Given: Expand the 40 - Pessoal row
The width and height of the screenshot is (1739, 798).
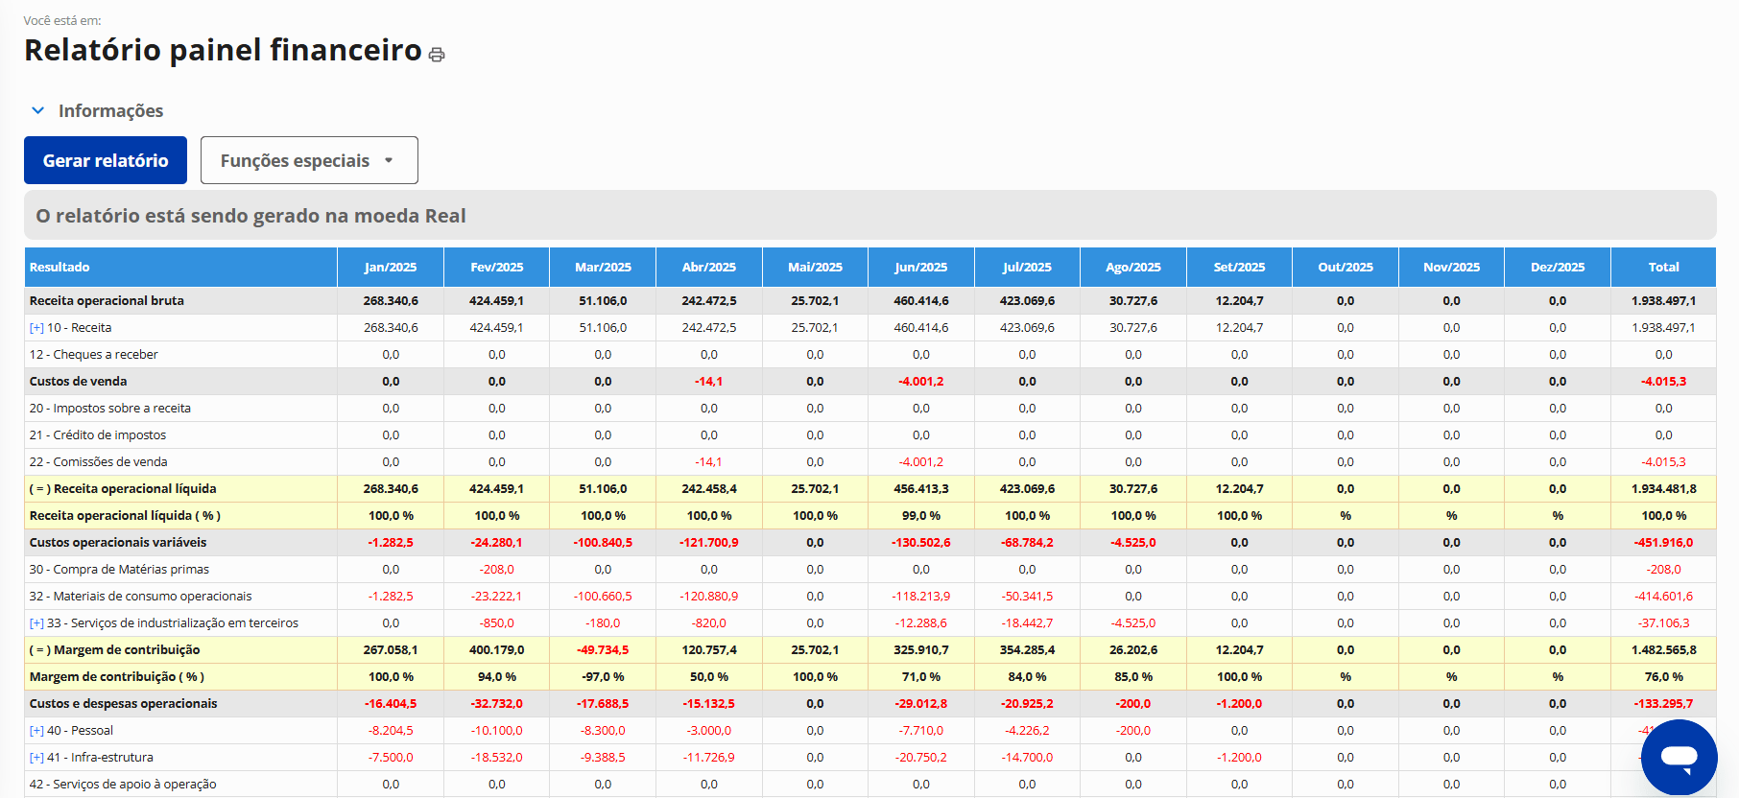Looking at the screenshot, I should [x=36, y=731].
